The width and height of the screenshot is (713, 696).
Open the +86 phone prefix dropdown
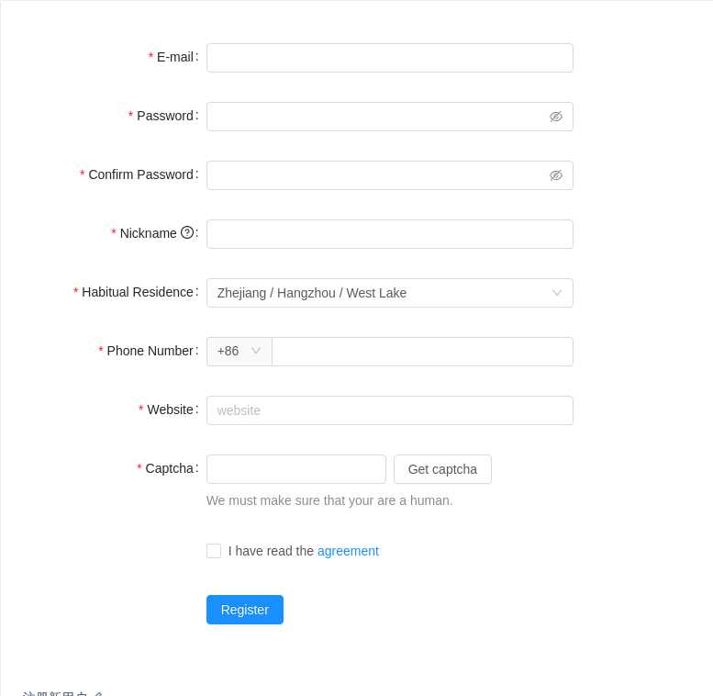pyautogui.click(x=239, y=352)
